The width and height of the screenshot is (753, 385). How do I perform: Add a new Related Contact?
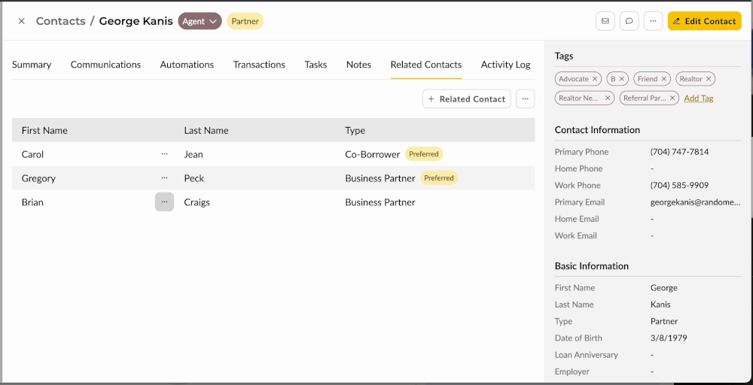point(466,99)
